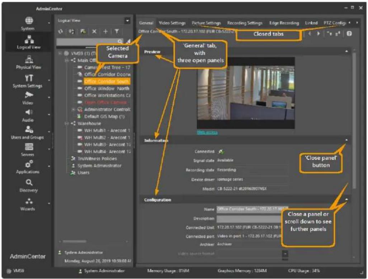Collapse the Warehouse tree node
This screenshot has height=279, width=368.
[67, 124]
